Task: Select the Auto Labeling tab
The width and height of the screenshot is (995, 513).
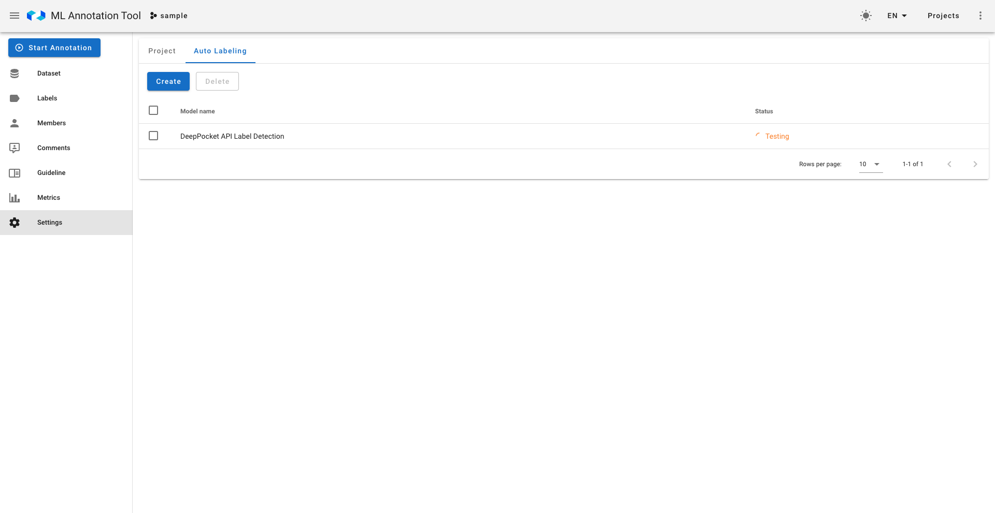Action: pyautogui.click(x=220, y=51)
